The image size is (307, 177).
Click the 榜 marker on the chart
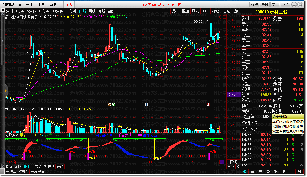tap(110, 105)
